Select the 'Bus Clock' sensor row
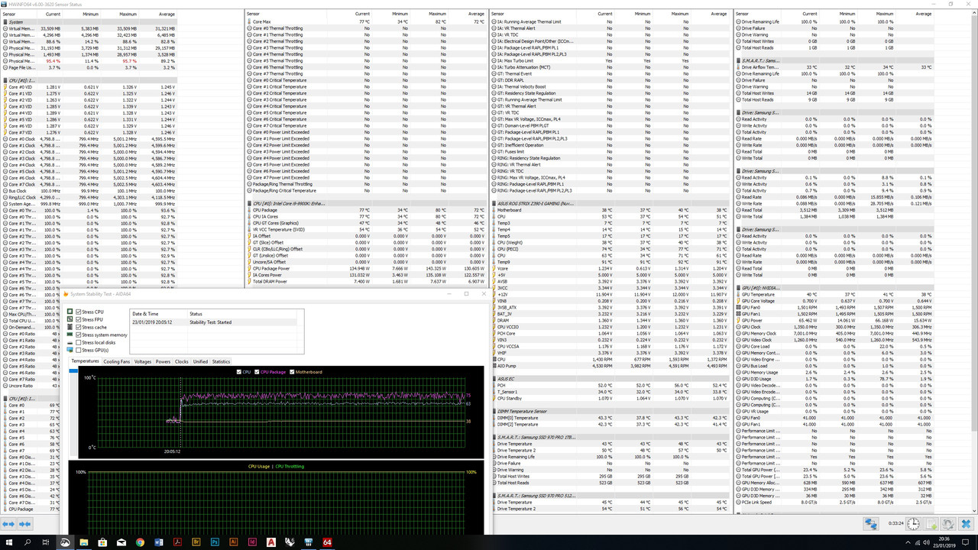The width and height of the screenshot is (978, 550). pyautogui.click(x=89, y=191)
